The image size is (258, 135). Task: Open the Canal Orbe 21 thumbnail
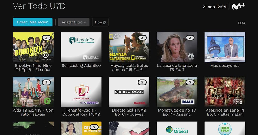[x=177, y=128]
